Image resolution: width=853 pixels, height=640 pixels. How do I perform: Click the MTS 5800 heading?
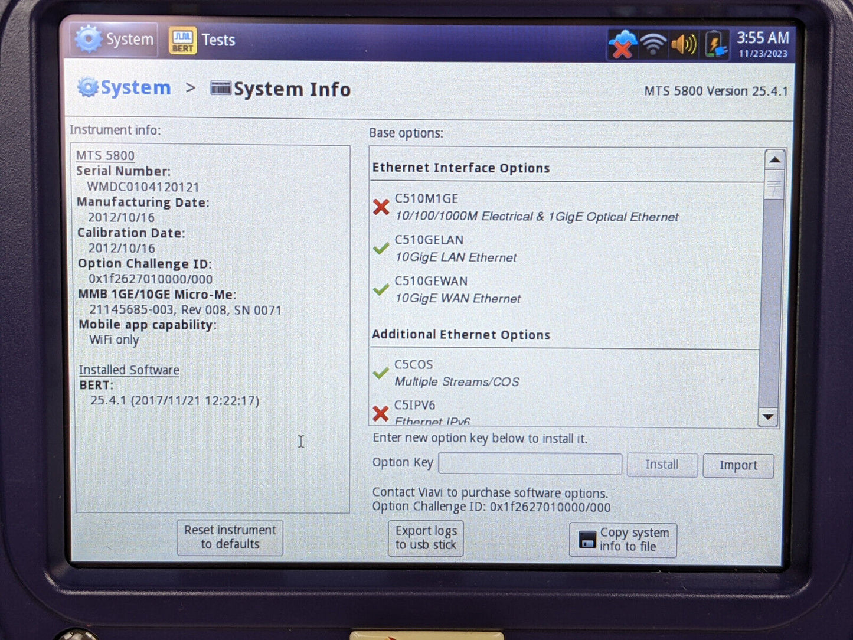[105, 155]
